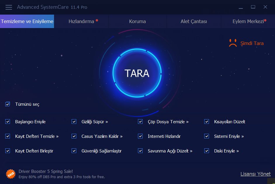The width and height of the screenshot is (275, 184).
Task: Click the sad face status icon
Action: 233,43
